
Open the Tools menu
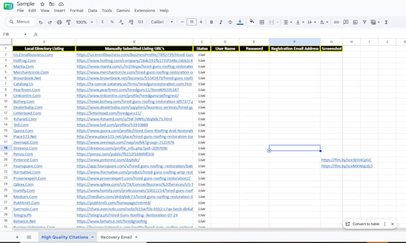coord(107,11)
